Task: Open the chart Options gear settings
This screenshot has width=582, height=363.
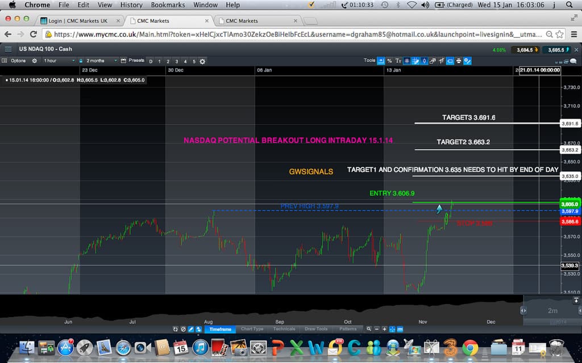Action: (34, 61)
